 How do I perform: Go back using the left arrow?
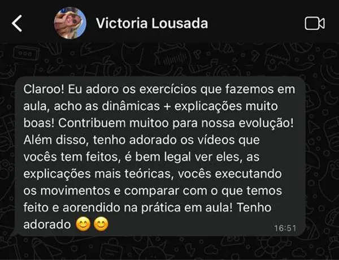17,23
